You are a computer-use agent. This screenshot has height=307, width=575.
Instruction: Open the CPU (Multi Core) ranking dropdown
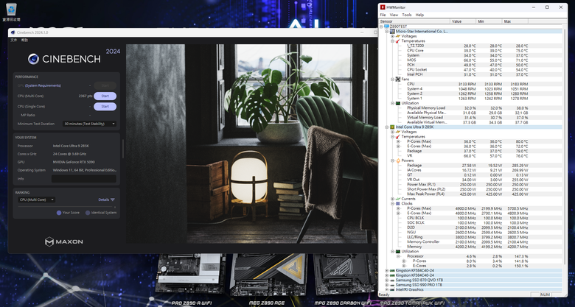point(36,200)
